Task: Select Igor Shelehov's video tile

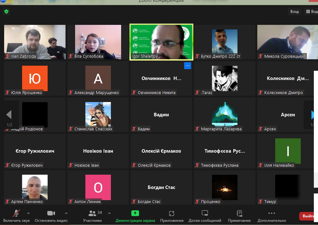Action: tap(161, 42)
